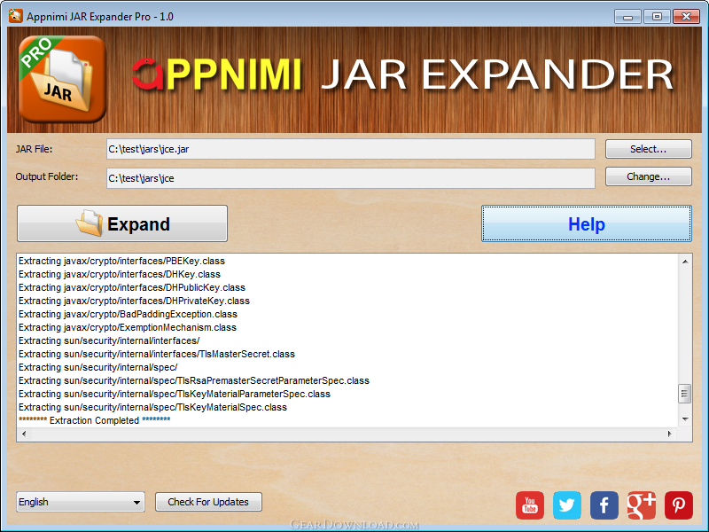The height and width of the screenshot is (532, 709).
Task: Select the log line ending DHPrivateKey.class
Action: click(135, 301)
